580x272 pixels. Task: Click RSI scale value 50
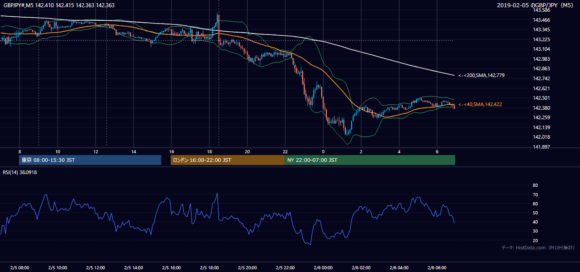(535, 213)
